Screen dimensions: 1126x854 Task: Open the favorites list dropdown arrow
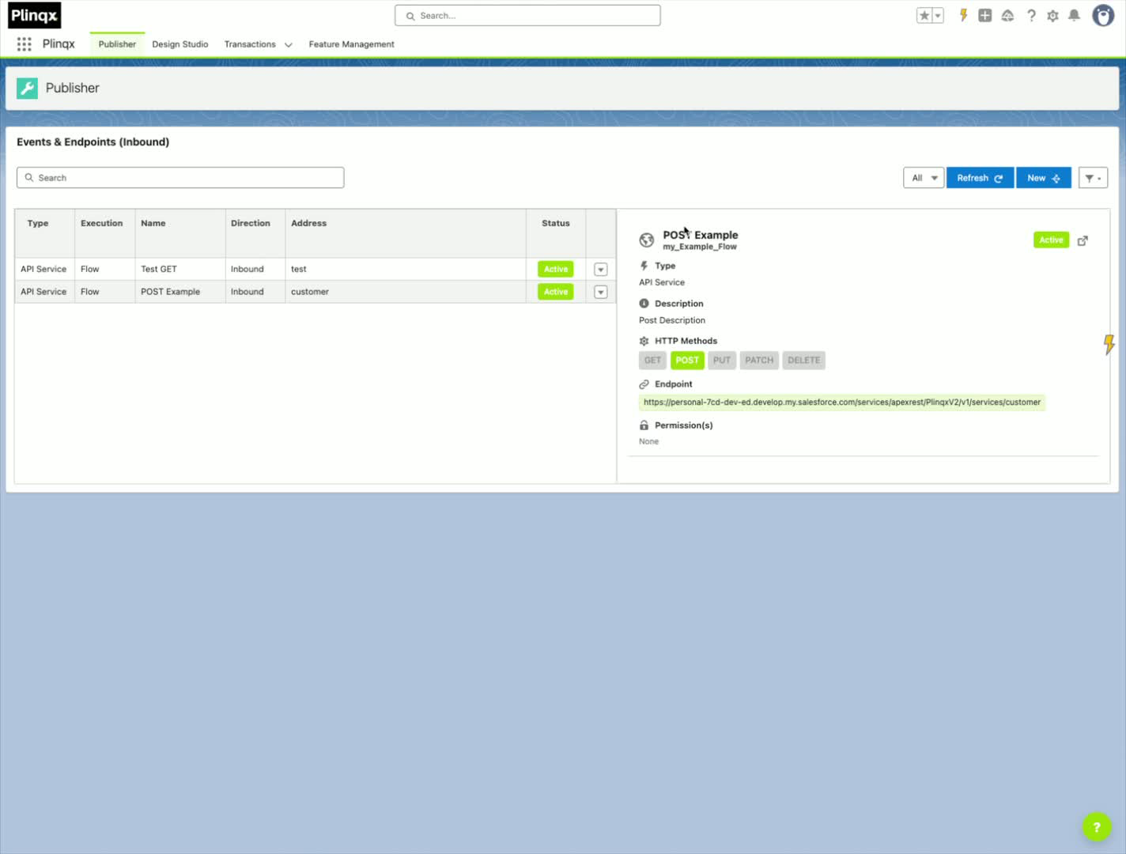tap(938, 15)
